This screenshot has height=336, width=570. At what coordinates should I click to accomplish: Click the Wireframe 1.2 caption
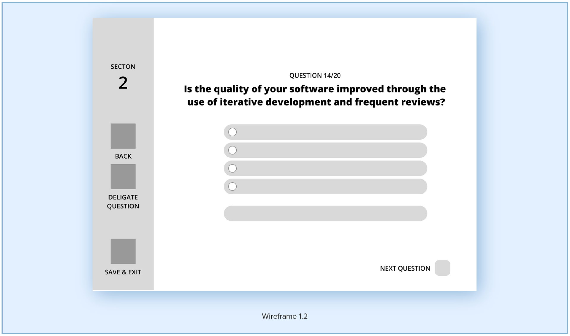point(284,316)
